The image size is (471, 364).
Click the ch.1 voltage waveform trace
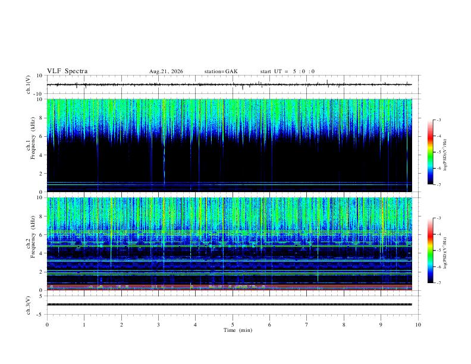pos(229,84)
